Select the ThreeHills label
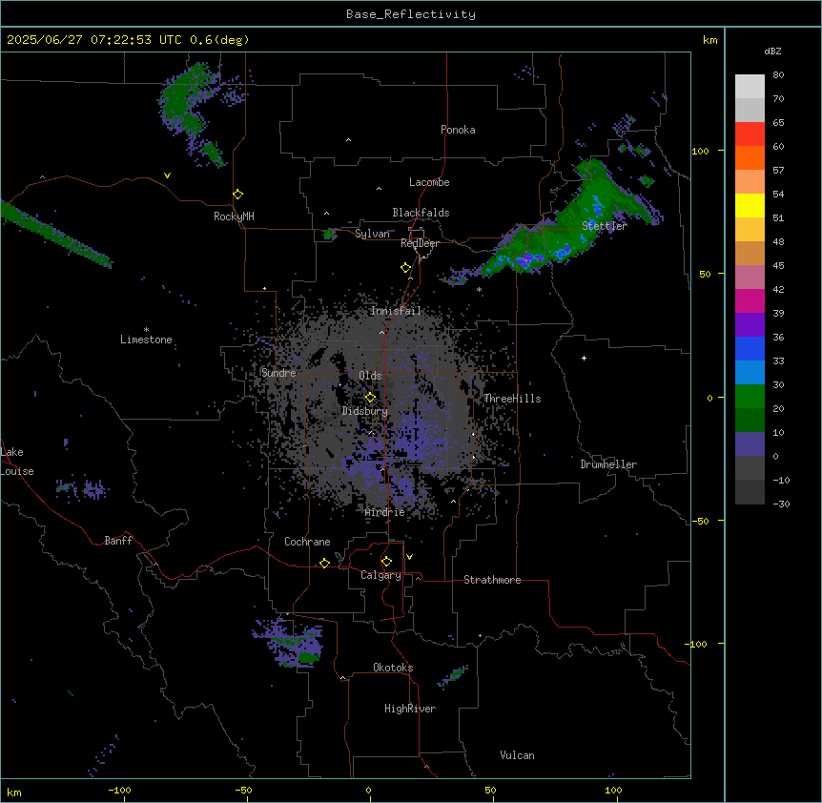Viewport: 822px width, 803px height. pos(512,399)
